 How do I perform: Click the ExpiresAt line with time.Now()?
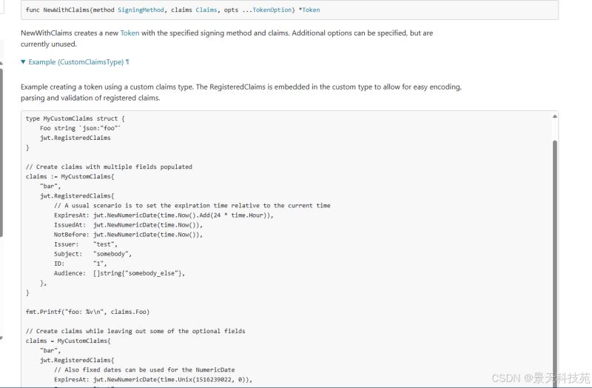point(164,215)
